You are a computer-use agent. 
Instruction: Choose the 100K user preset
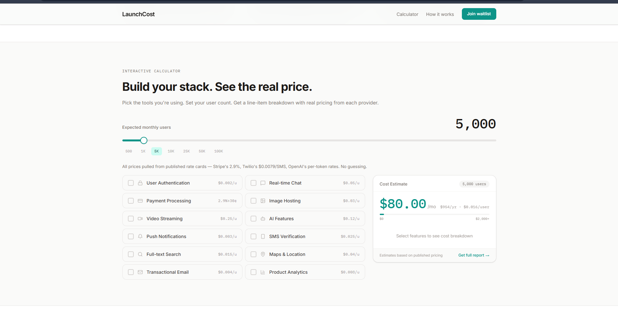[218, 151]
